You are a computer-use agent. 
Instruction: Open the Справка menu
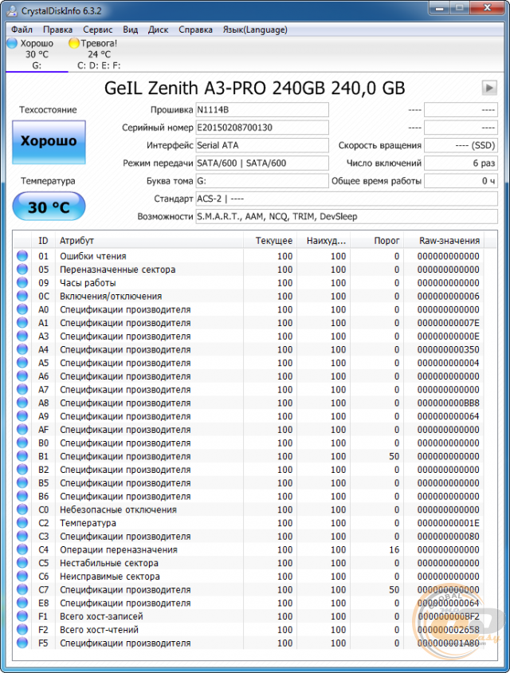tap(195, 30)
